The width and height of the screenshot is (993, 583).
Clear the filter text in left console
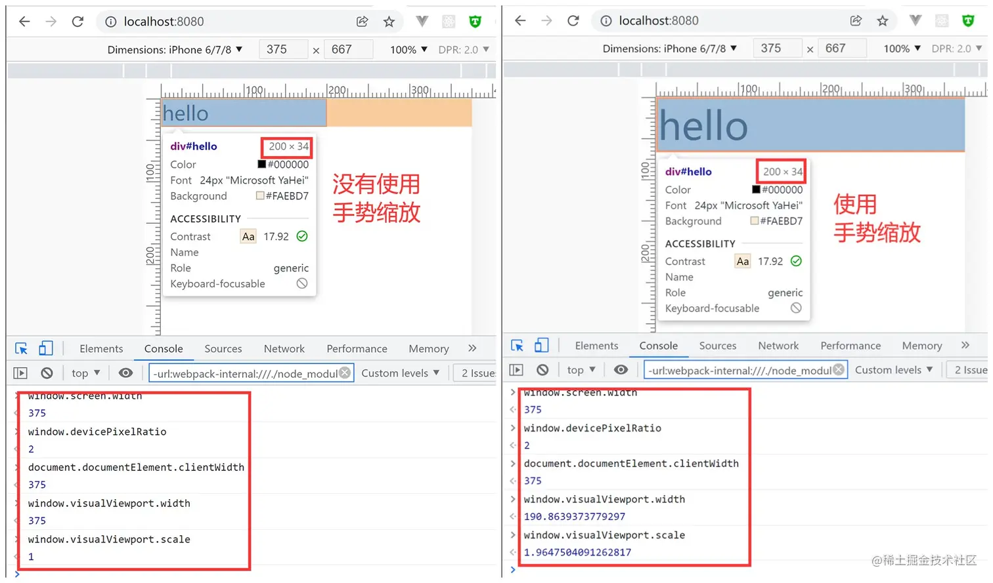pyautogui.click(x=345, y=373)
